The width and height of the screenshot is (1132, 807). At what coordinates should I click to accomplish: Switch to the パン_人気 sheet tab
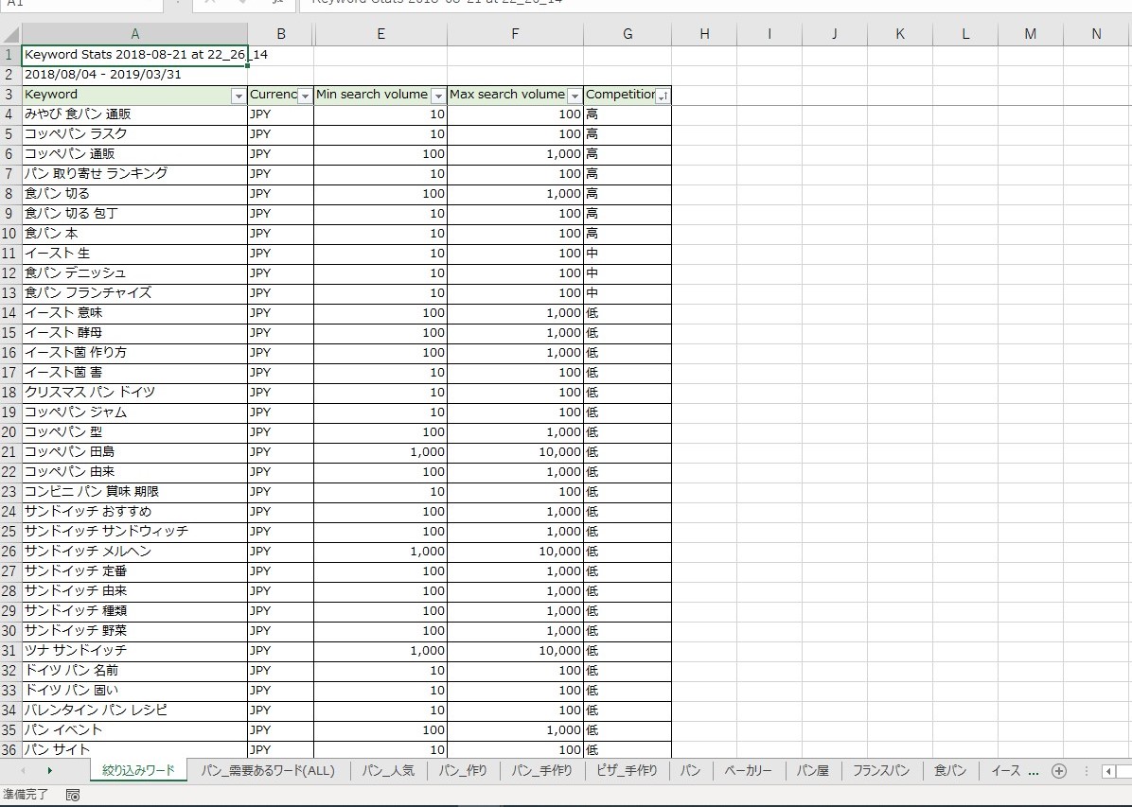(x=388, y=771)
